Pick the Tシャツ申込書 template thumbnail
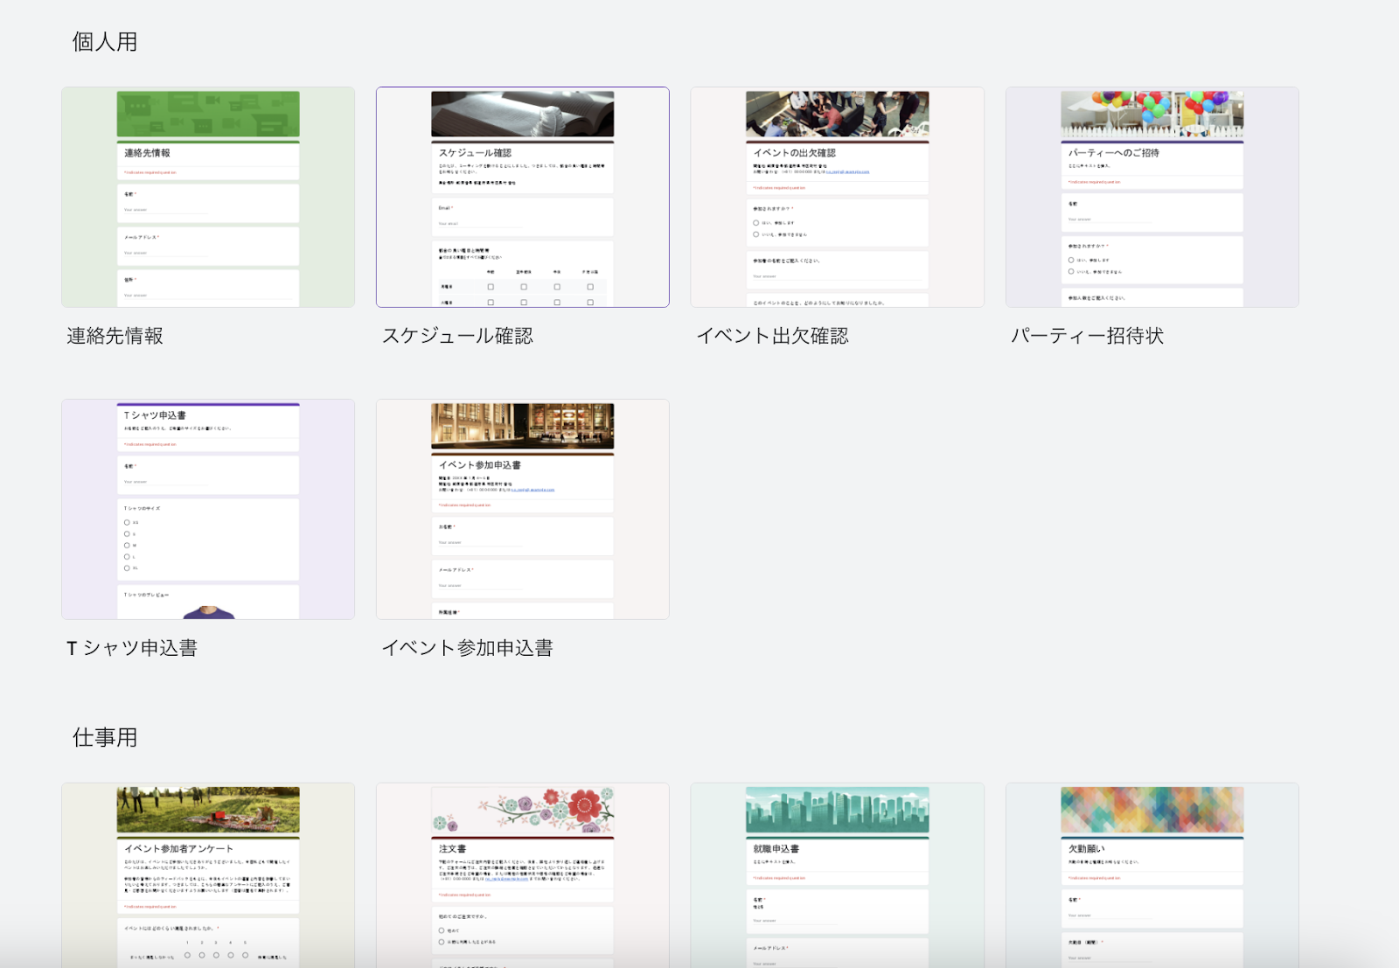Viewport: 1399px width, 968px height. (208, 509)
